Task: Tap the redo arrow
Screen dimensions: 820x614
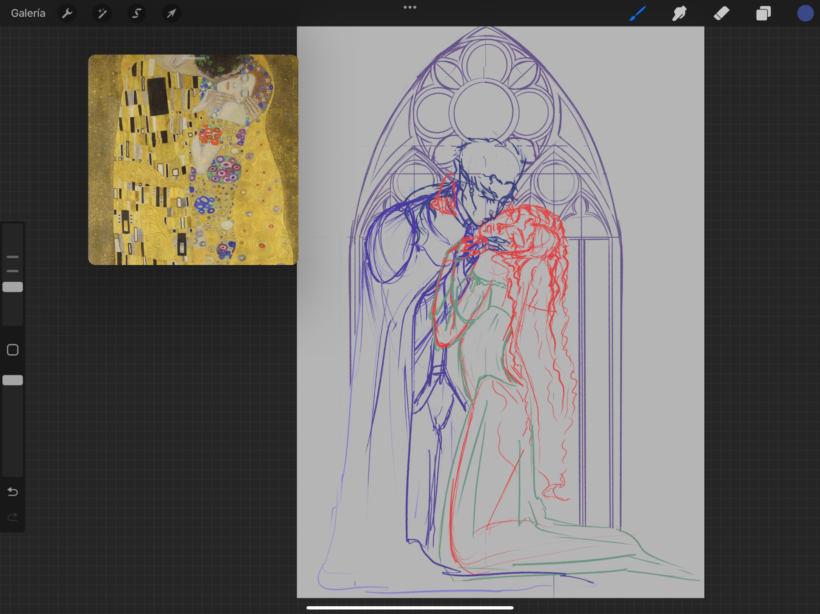Action: pos(13,517)
